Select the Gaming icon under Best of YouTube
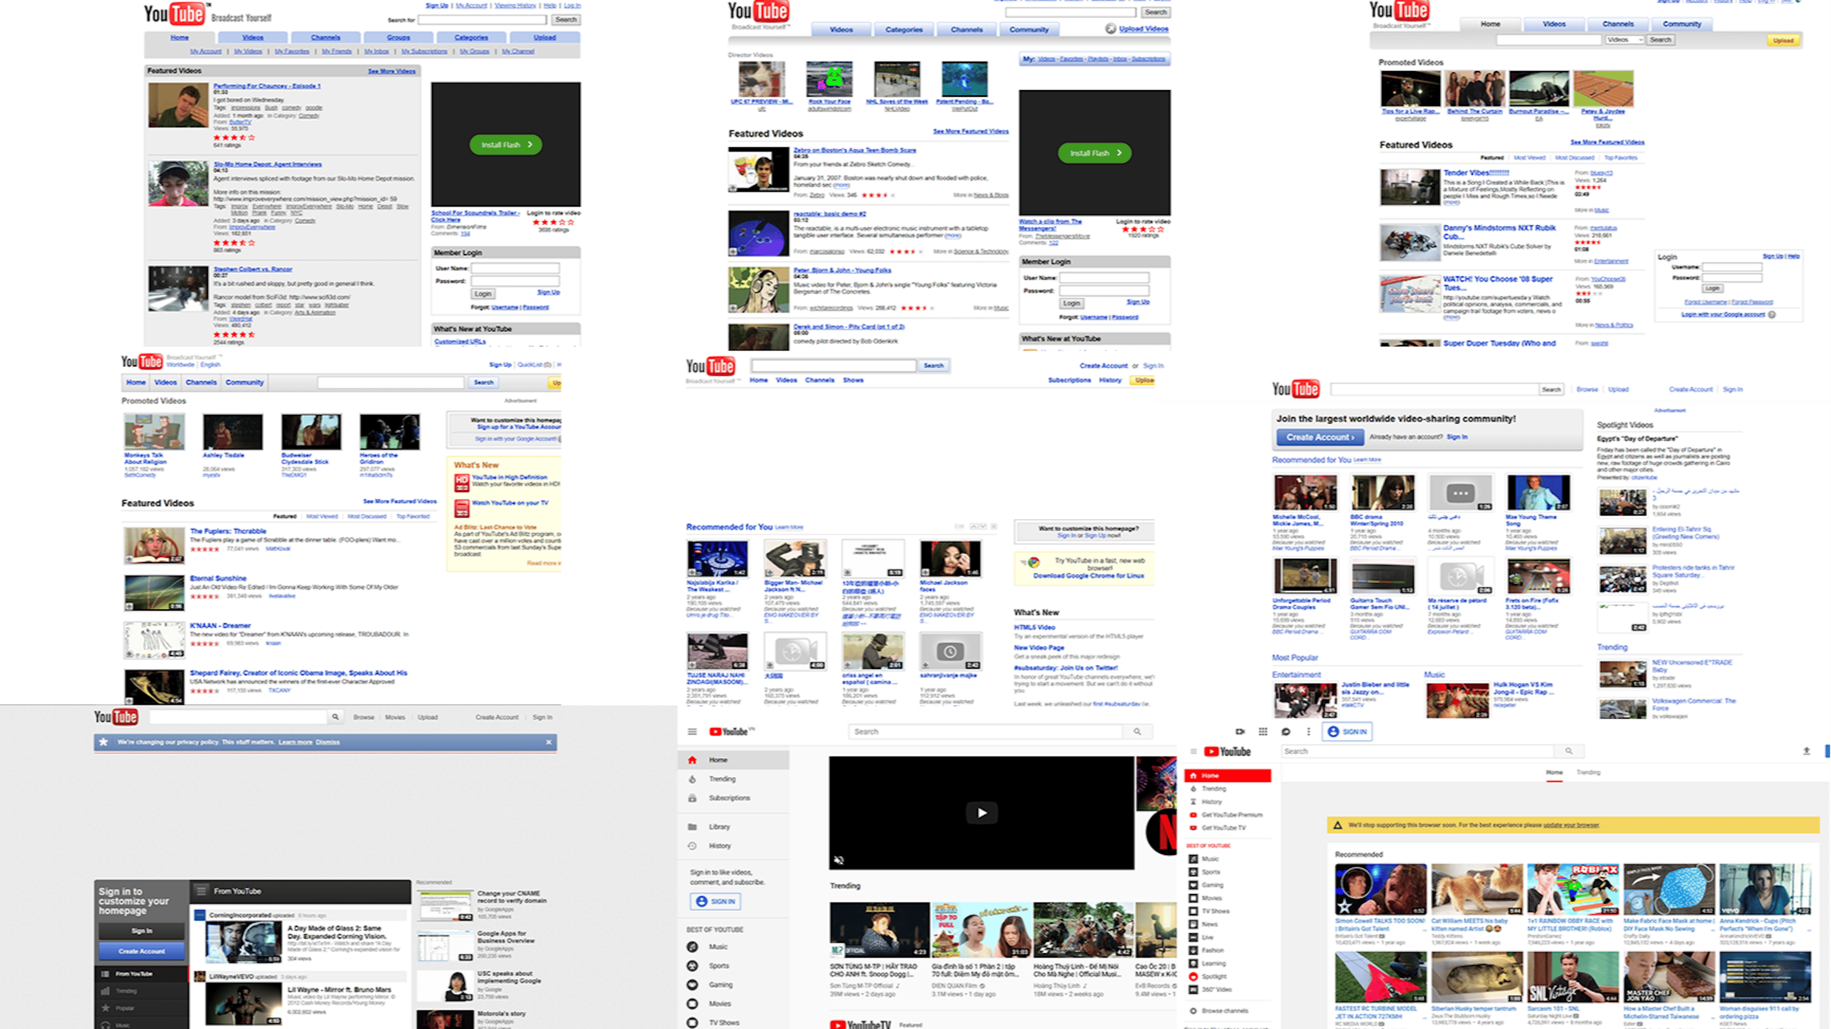The image size is (1831, 1029). tap(692, 985)
